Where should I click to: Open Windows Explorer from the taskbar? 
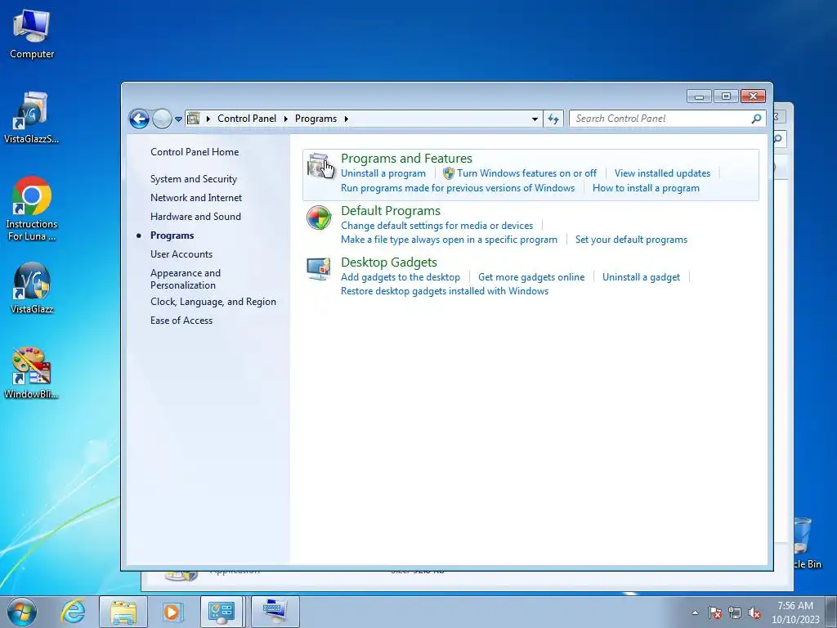pos(123,612)
